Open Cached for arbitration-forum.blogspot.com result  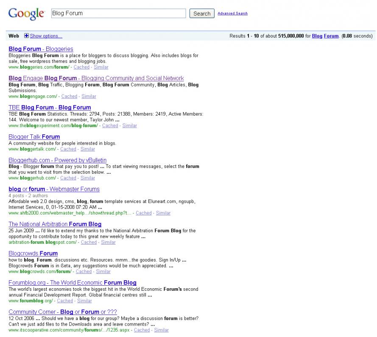coord(89,242)
